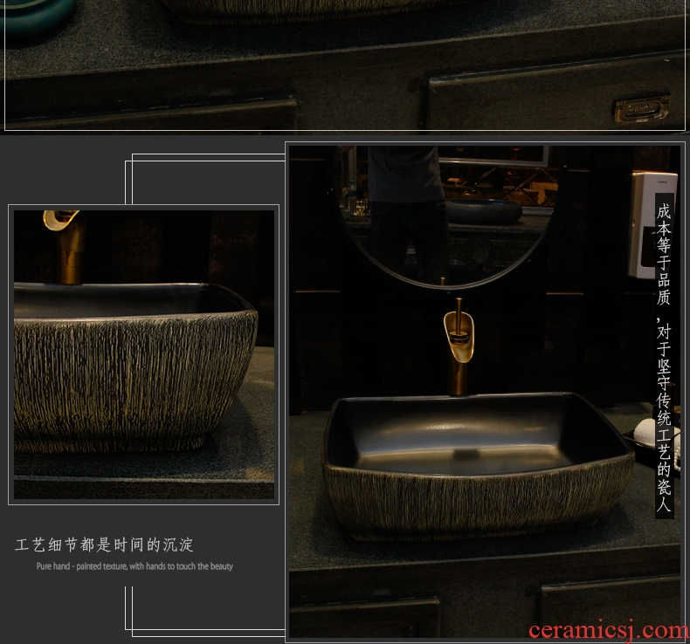Click the ceramicsj.com watermark link

pyautogui.click(x=607, y=629)
